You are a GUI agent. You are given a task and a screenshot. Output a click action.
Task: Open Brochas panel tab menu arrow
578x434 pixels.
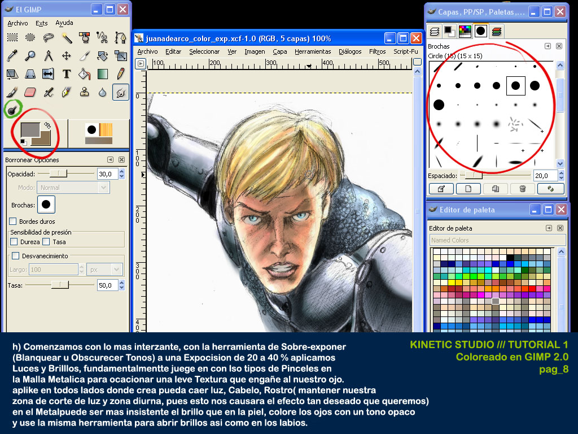[548, 46]
